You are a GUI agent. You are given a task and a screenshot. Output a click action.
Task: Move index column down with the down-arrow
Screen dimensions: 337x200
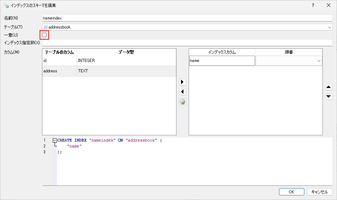coord(329,97)
